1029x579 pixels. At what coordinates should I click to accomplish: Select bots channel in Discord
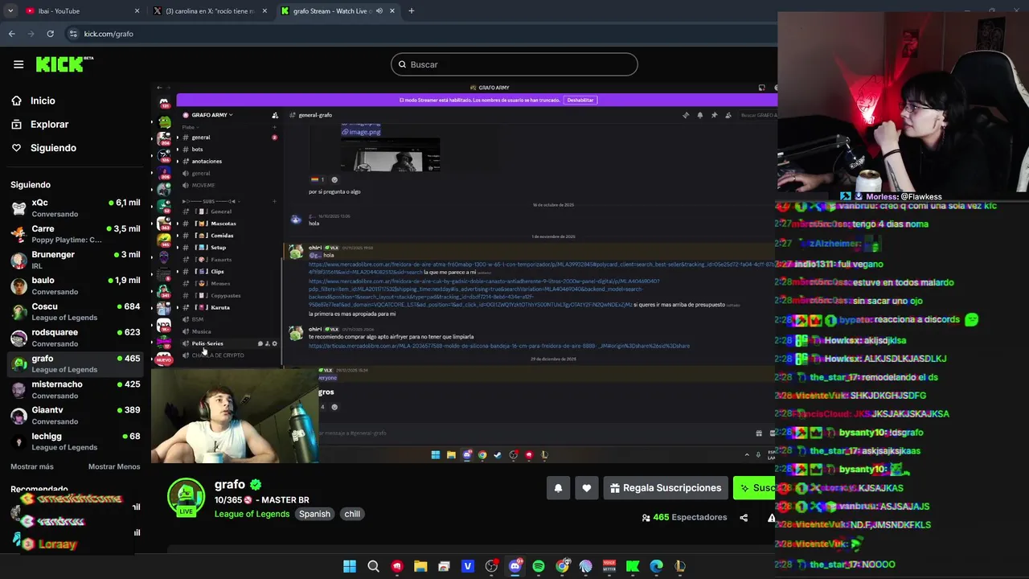(x=228, y=150)
